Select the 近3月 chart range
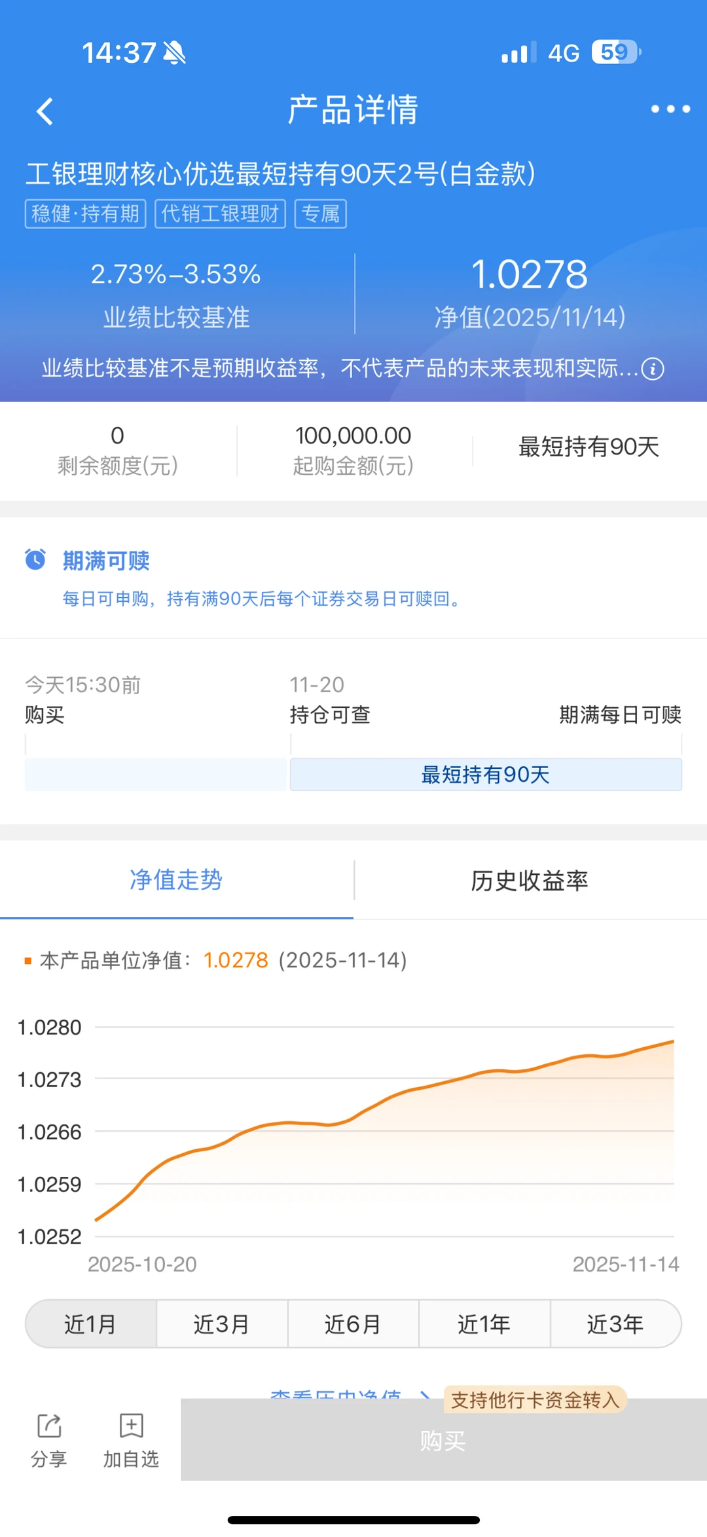 [x=222, y=1324]
